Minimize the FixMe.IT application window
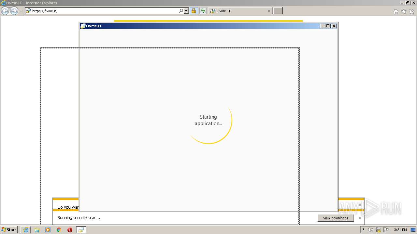417x234 pixels. tap(323, 26)
